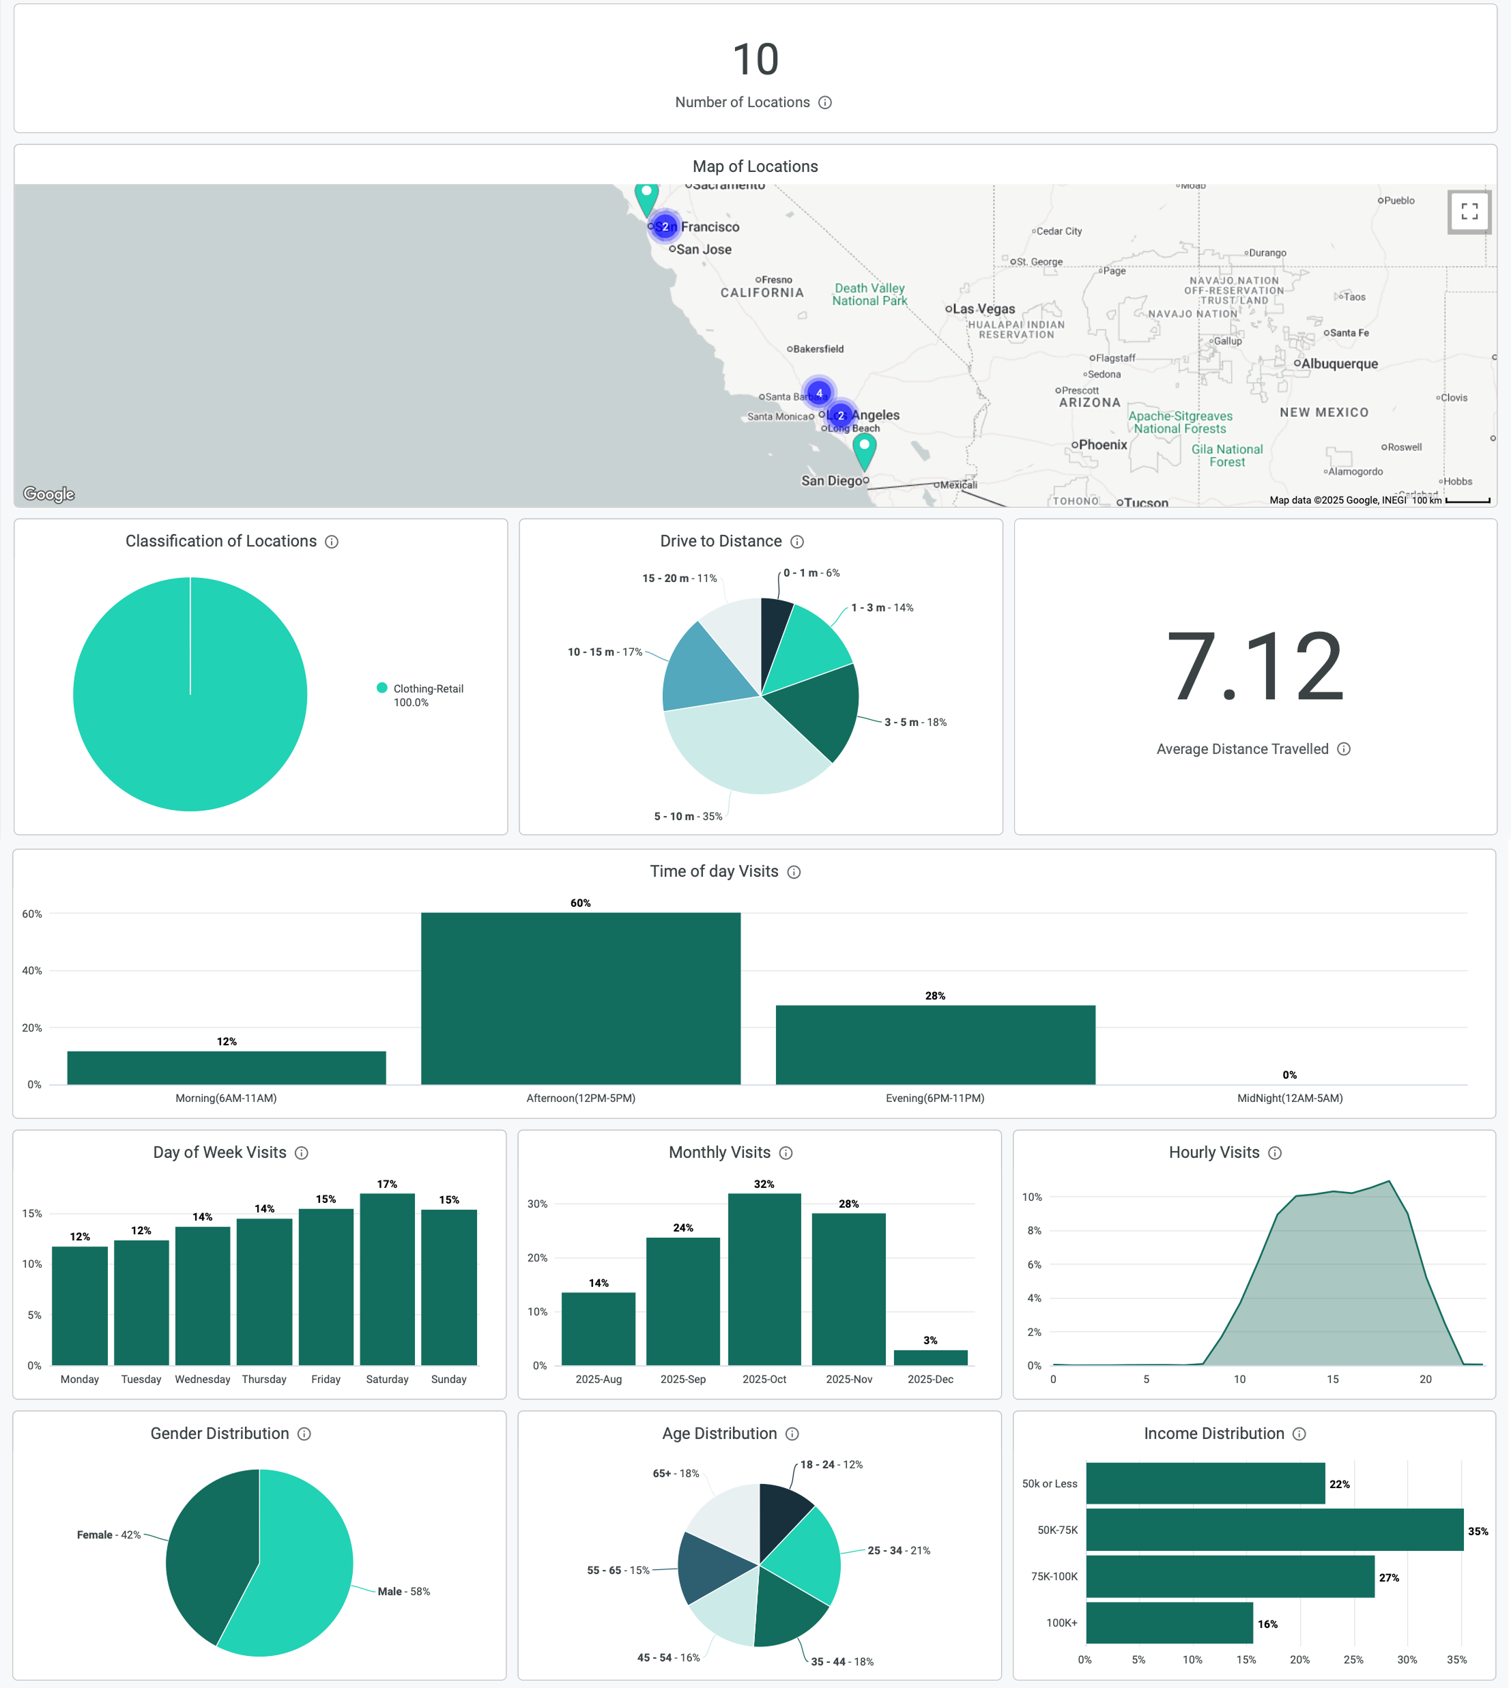Image resolution: width=1511 pixels, height=1688 pixels.
Task: Click the San Francisco cluster marker
Action: click(x=665, y=227)
